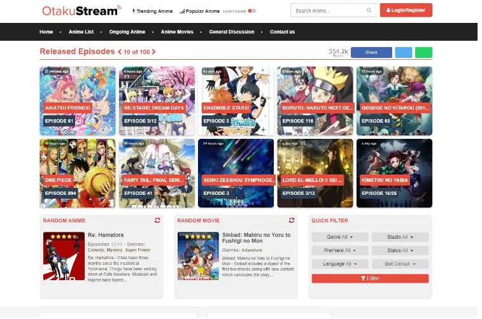Open Sinbad: Mahiru no Yoru title link
482x319 pixels.
(x=256, y=237)
